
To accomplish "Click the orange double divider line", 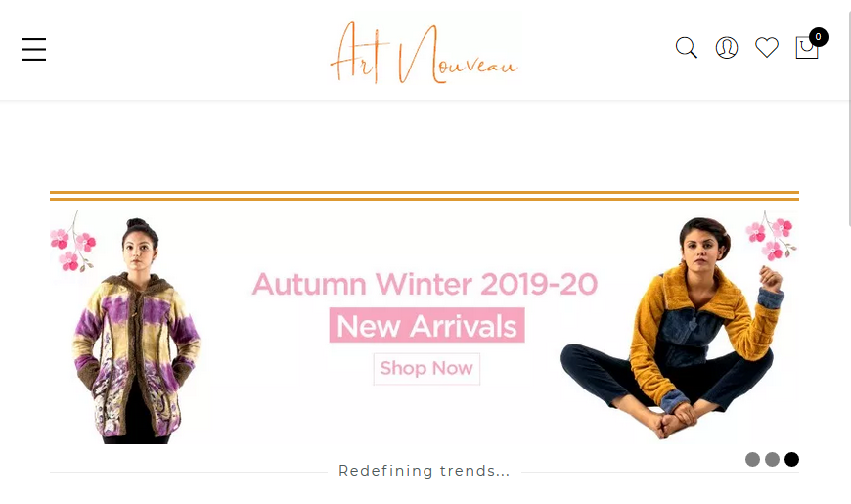I will 425,196.
